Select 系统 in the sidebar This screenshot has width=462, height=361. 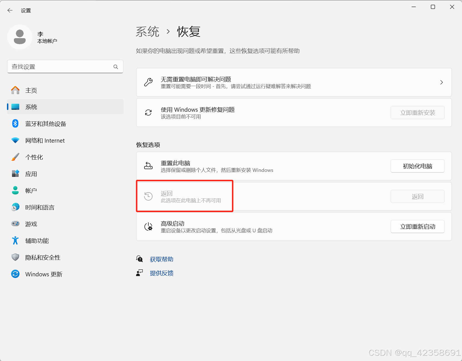(65, 107)
